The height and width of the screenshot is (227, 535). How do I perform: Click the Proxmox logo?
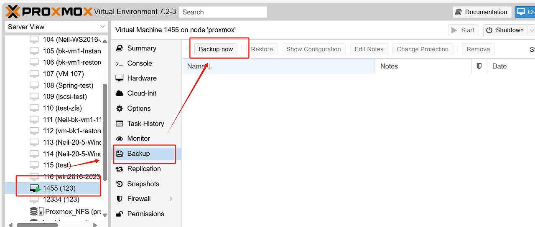click(x=49, y=11)
